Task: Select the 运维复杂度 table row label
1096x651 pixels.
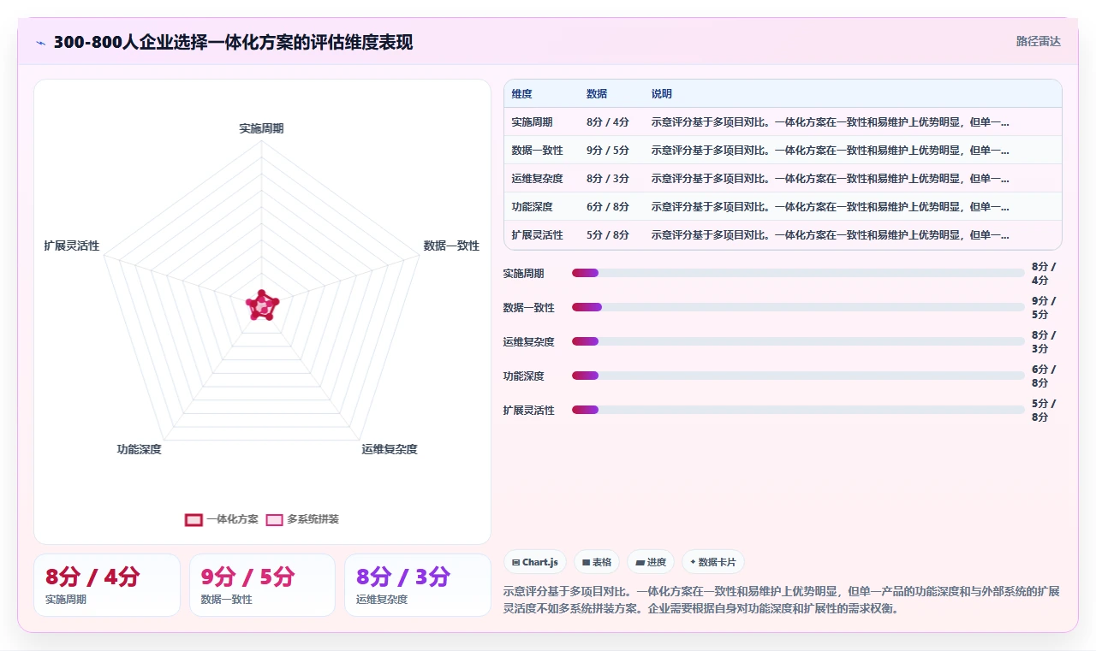Action: tap(537, 179)
